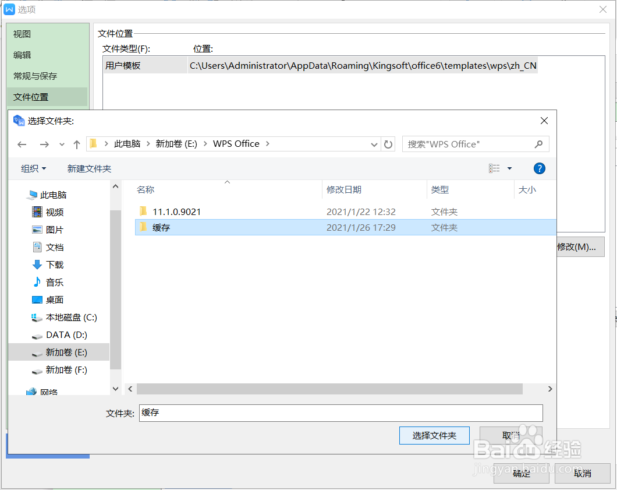617x490 pixels.
Task: Open 视图 in Options sidebar
Action: pos(22,34)
